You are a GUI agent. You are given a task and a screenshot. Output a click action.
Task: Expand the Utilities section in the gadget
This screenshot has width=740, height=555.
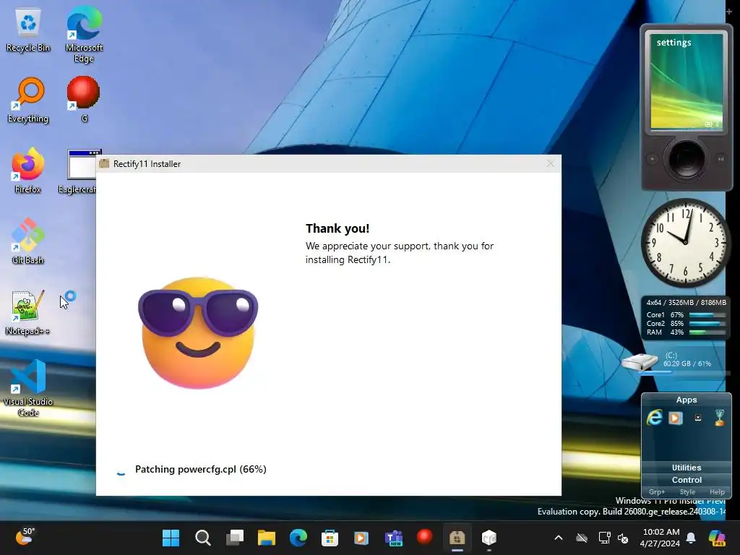tap(687, 468)
